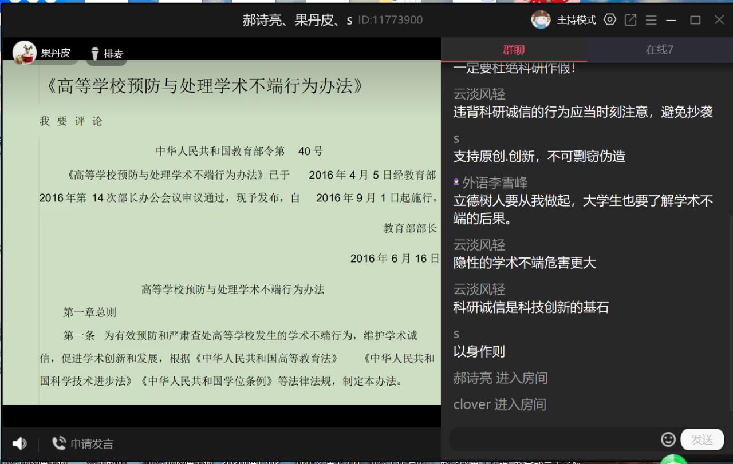The image size is (733, 464).
Task: Focus the chat message input box
Action: [553, 439]
